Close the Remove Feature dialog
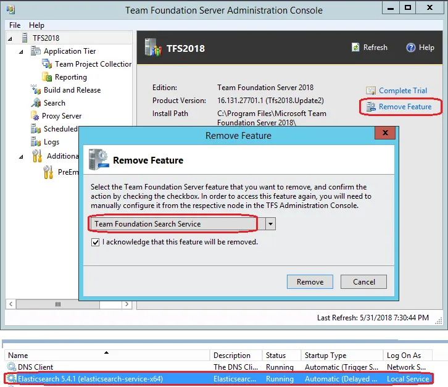This screenshot has height=387, width=448. coord(385,133)
